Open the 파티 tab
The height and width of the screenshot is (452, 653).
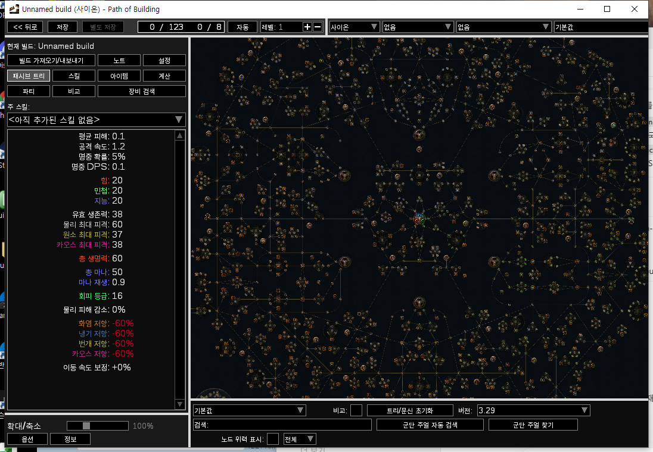pos(29,91)
